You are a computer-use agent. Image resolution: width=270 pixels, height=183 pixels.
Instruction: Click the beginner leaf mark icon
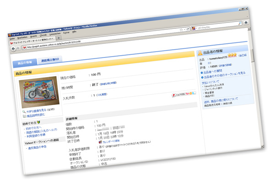38,122
